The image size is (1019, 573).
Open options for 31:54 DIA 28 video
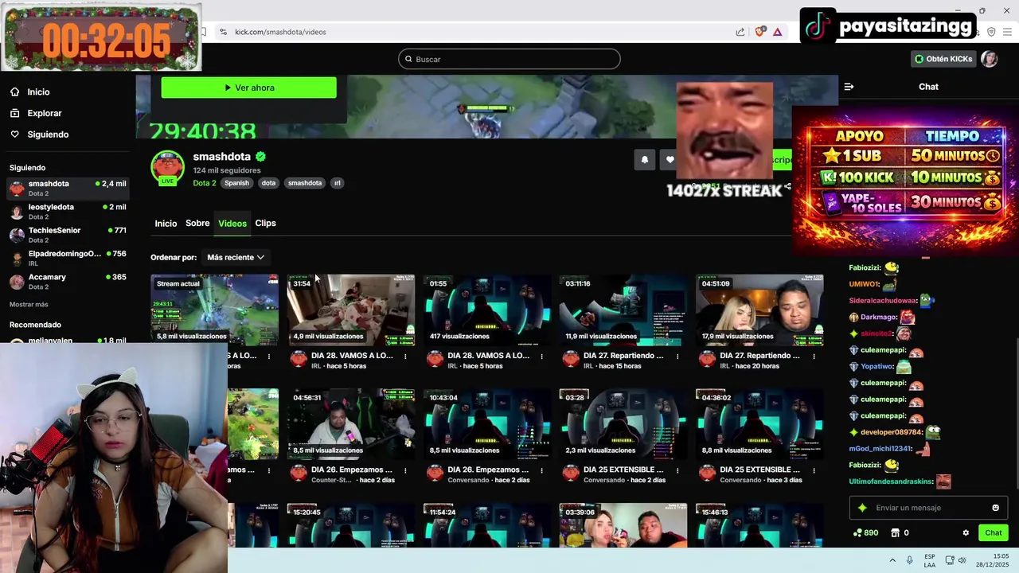(x=405, y=357)
